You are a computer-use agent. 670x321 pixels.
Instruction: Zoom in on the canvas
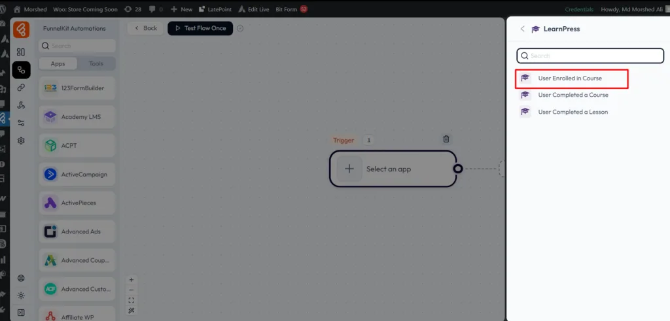pyautogui.click(x=131, y=280)
